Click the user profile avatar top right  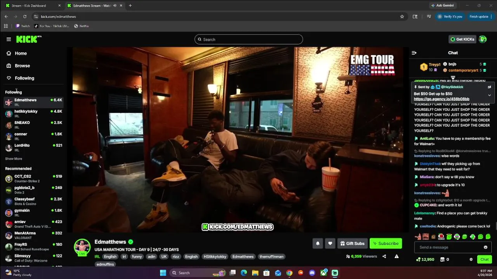click(483, 39)
